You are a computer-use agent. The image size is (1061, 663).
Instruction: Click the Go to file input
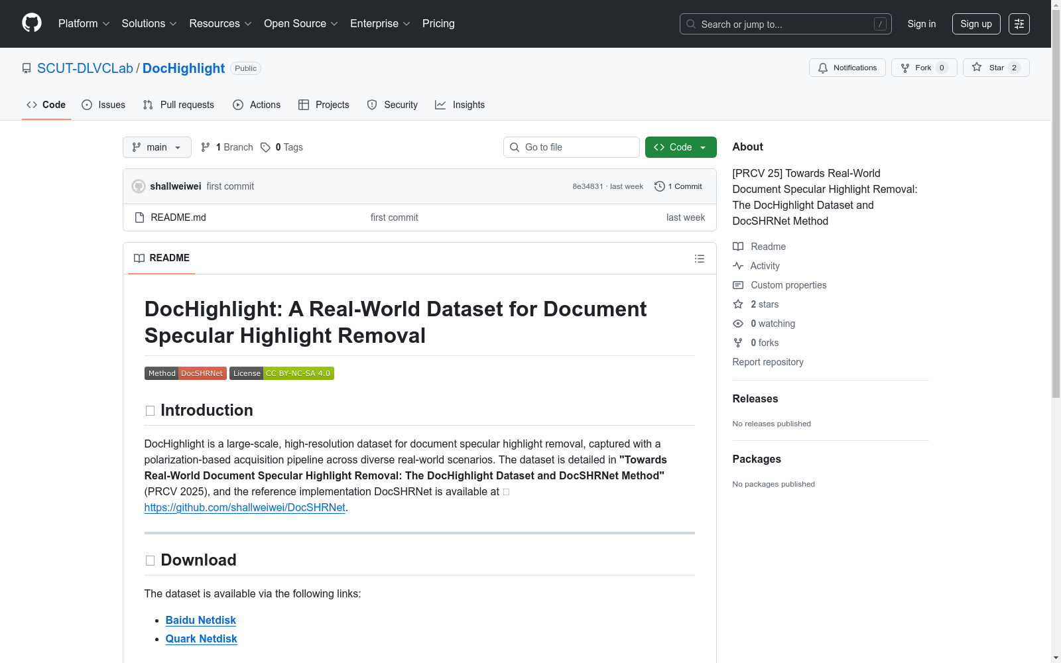tap(572, 147)
